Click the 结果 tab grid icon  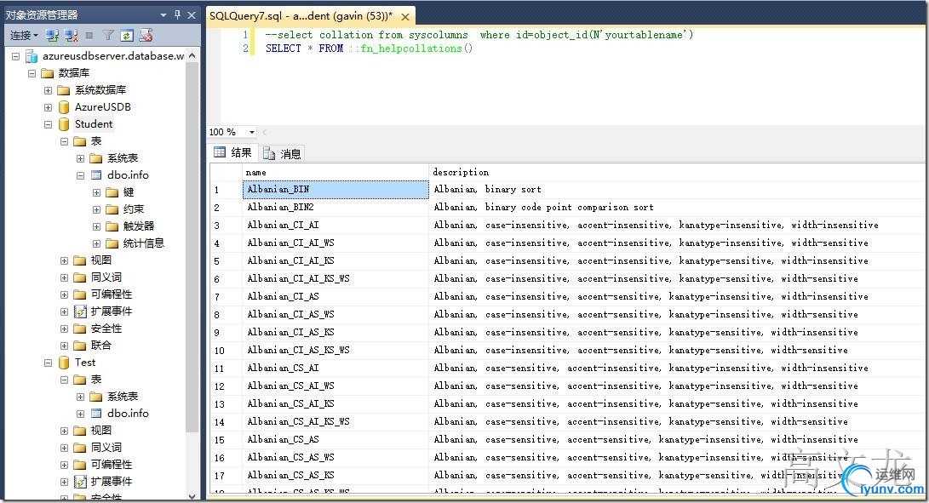220,152
